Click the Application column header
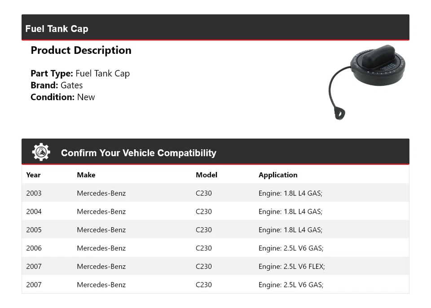 point(278,175)
